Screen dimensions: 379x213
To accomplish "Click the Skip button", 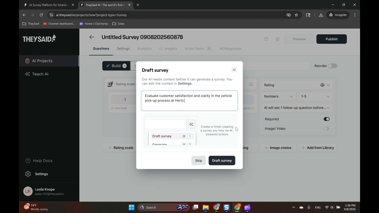I will point(198,160).
